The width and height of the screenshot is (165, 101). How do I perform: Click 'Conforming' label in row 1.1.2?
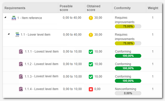pos(123,64)
